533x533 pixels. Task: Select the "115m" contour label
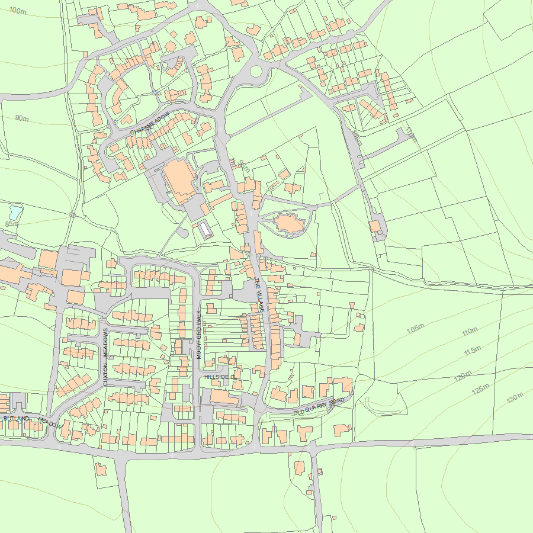coord(473,351)
